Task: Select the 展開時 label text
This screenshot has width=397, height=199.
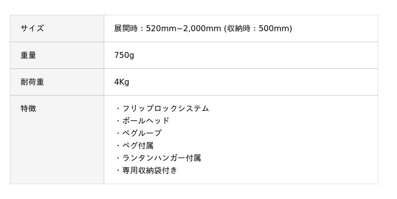Action: 126,28
